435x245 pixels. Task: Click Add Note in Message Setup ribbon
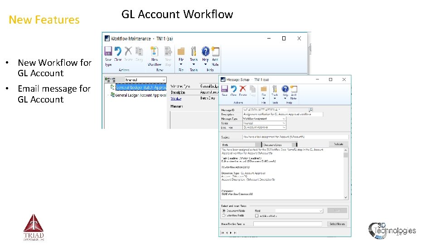(x=294, y=93)
